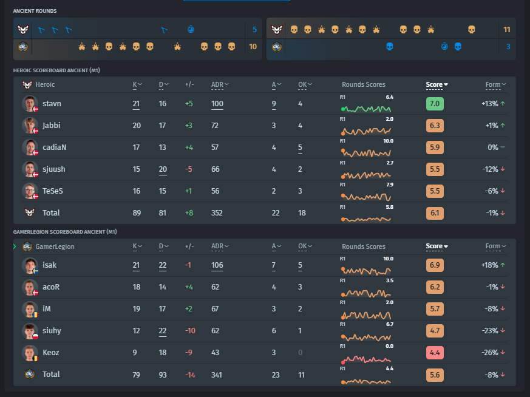This screenshot has width=530, height=397.
Task: Click GamerLegion team name in scoreboard header
Action: [x=55, y=246]
